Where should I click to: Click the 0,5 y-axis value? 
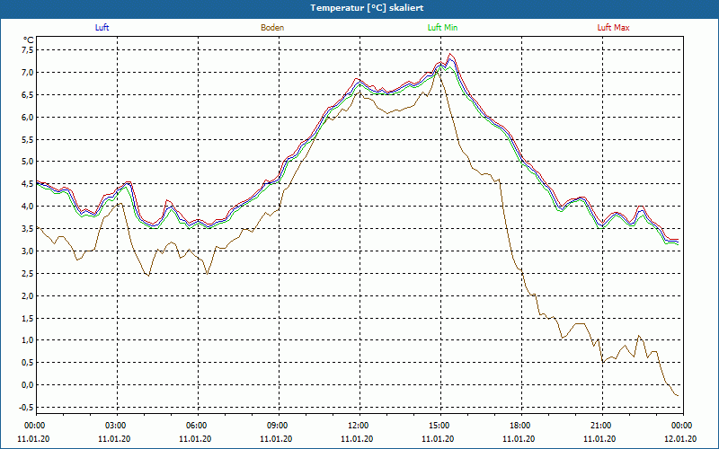[27, 363]
